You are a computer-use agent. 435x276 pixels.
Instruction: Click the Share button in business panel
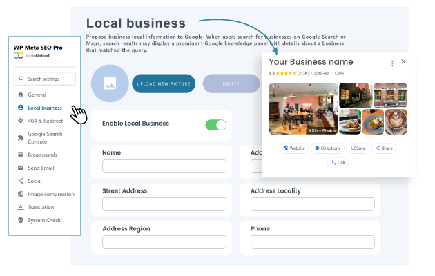(384, 148)
